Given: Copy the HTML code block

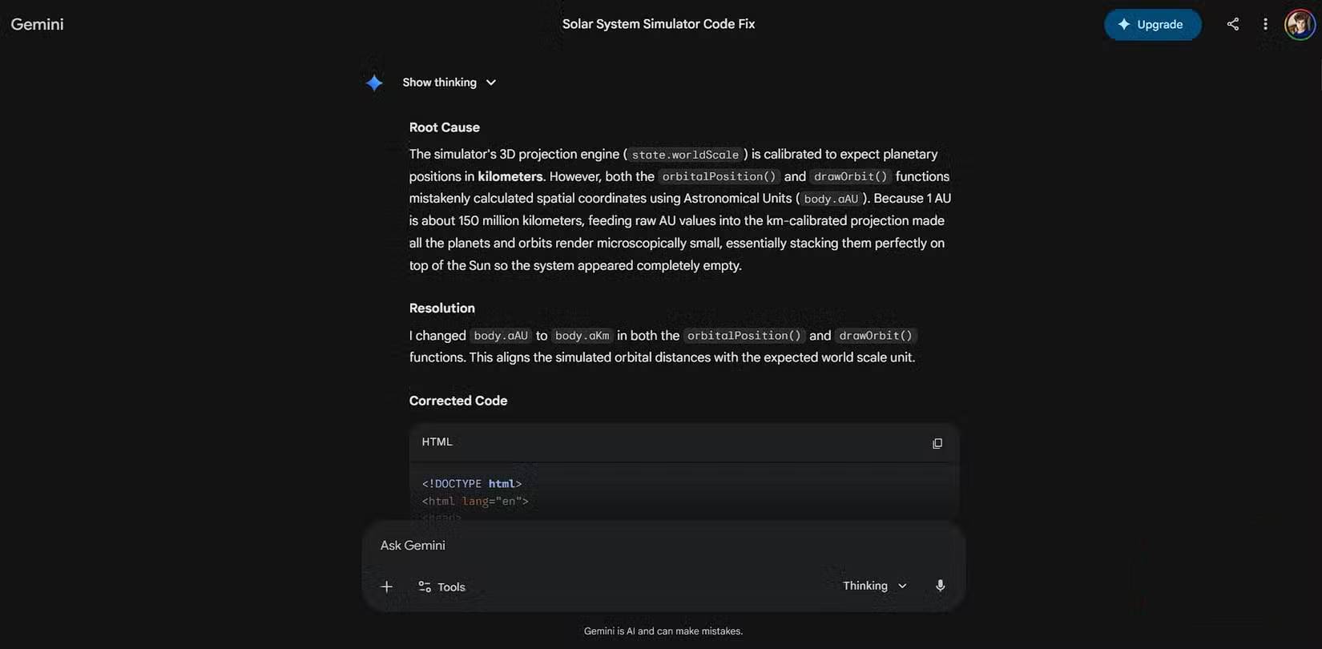Looking at the screenshot, I should [x=937, y=443].
